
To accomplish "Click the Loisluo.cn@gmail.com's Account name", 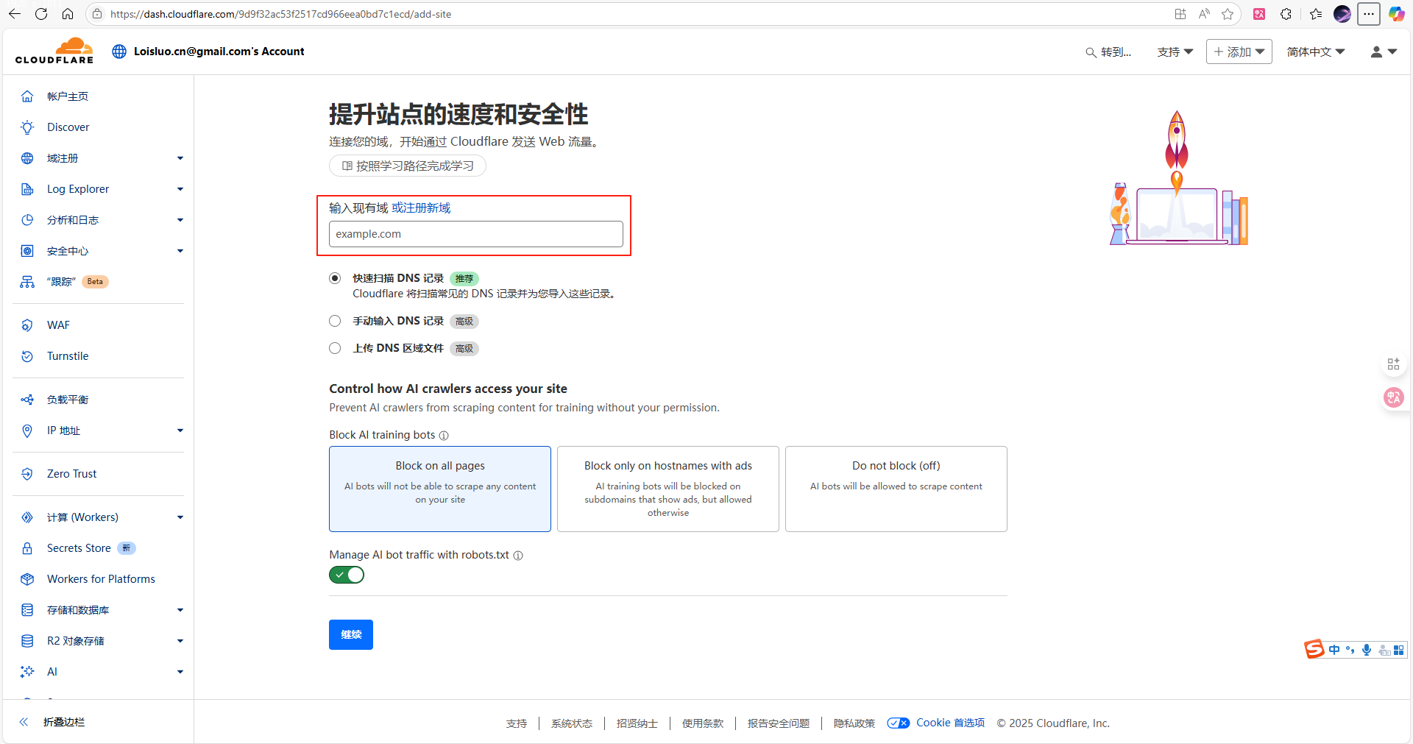I will (x=219, y=52).
